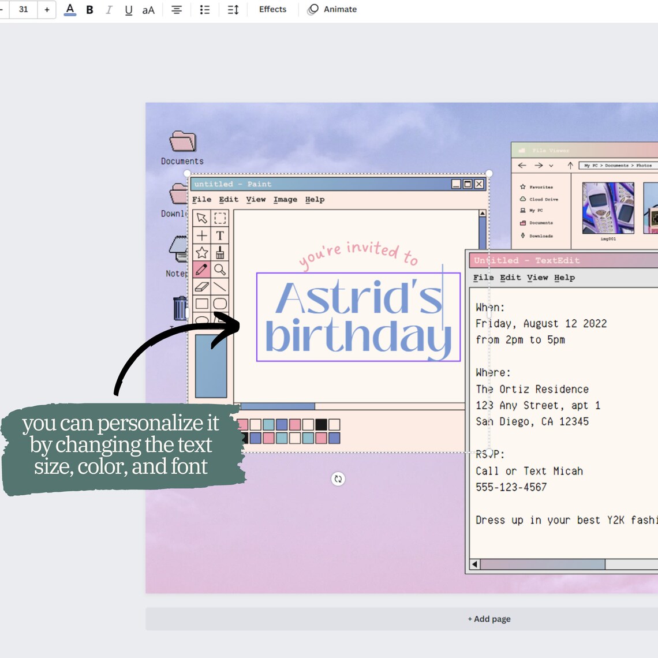658x658 pixels.
Task: Expand the navigation history chevron in File Viewer
Action: tap(552, 166)
